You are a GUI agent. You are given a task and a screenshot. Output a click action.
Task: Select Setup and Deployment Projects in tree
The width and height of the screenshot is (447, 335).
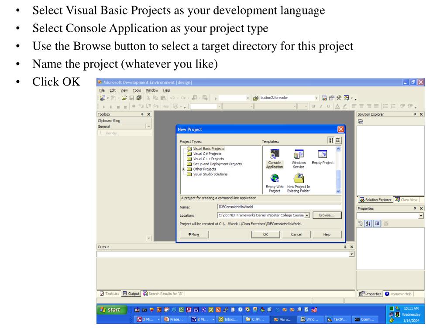[217, 164]
